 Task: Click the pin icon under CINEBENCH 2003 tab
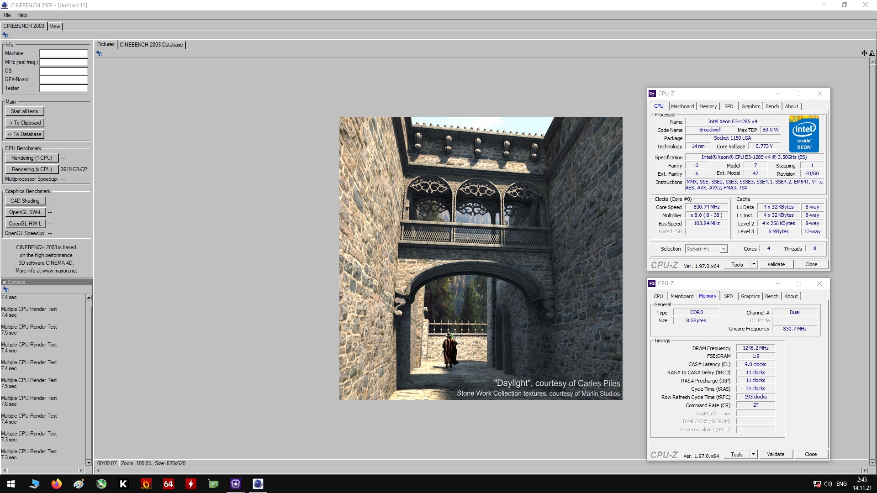tap(5, 35)
